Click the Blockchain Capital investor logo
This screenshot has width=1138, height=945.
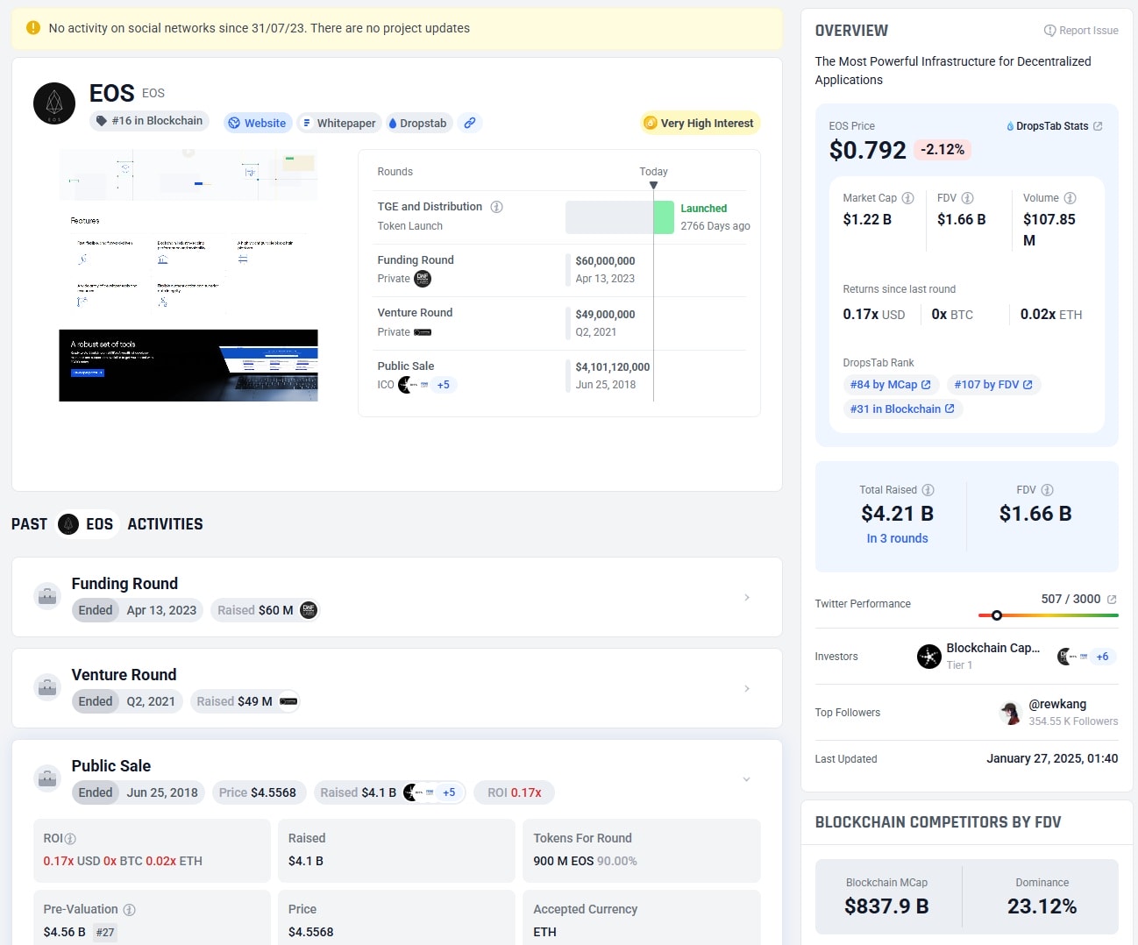[x=929, y=657]
